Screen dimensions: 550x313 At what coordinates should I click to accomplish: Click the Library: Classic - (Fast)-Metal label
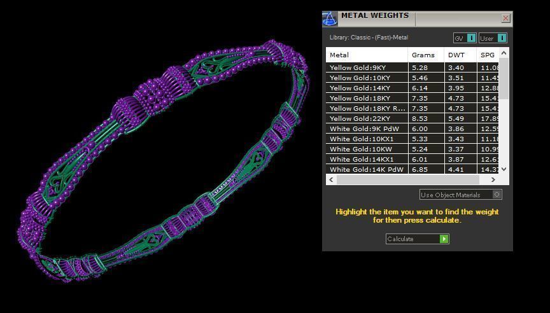(x=369, y=38)
